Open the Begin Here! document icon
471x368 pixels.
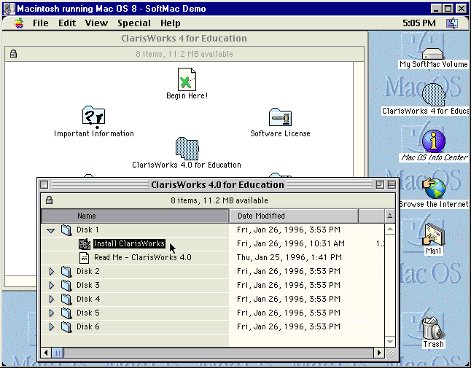click(187, 79)
